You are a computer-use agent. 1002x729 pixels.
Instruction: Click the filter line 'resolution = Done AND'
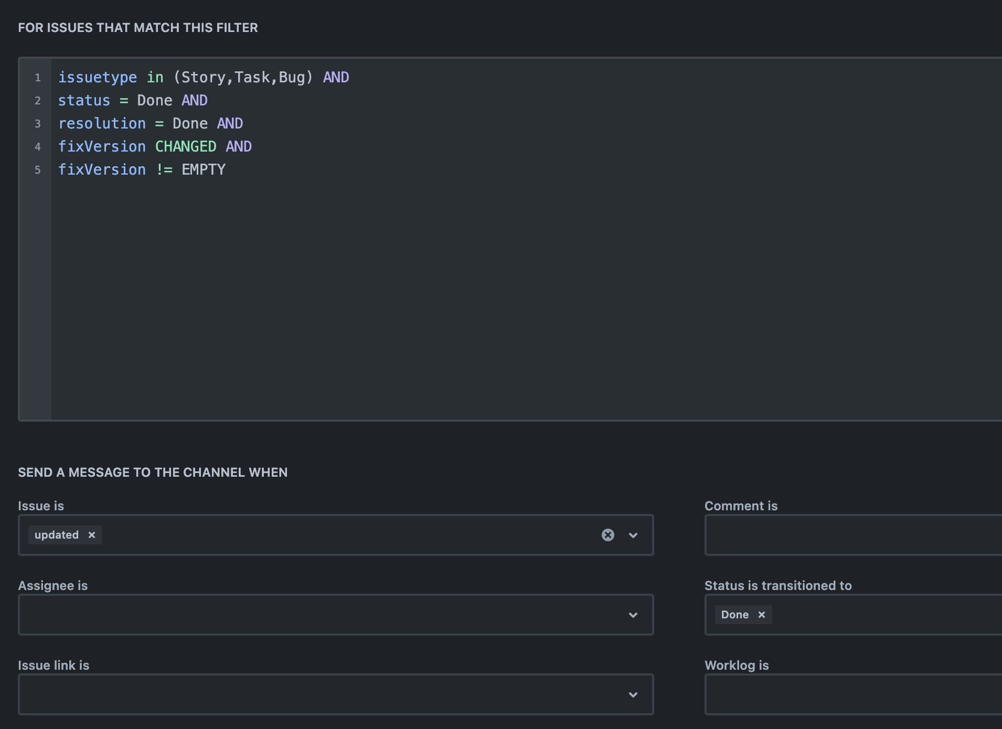pyautogui.click(x=151, y=123)
